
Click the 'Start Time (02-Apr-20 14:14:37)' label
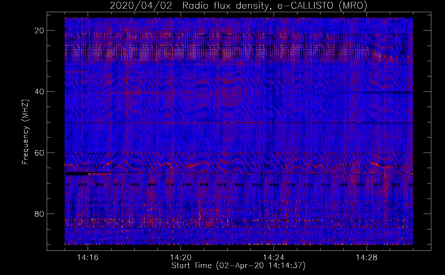238,266
